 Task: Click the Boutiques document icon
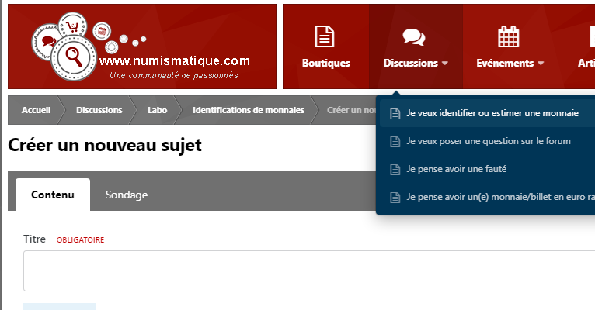(325, 36)
